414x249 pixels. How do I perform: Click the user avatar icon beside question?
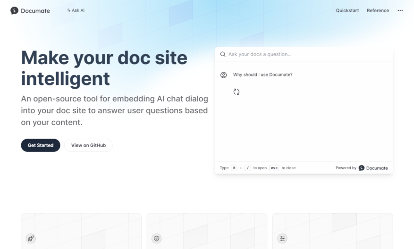pyautogui.click(x=224, y=75)
